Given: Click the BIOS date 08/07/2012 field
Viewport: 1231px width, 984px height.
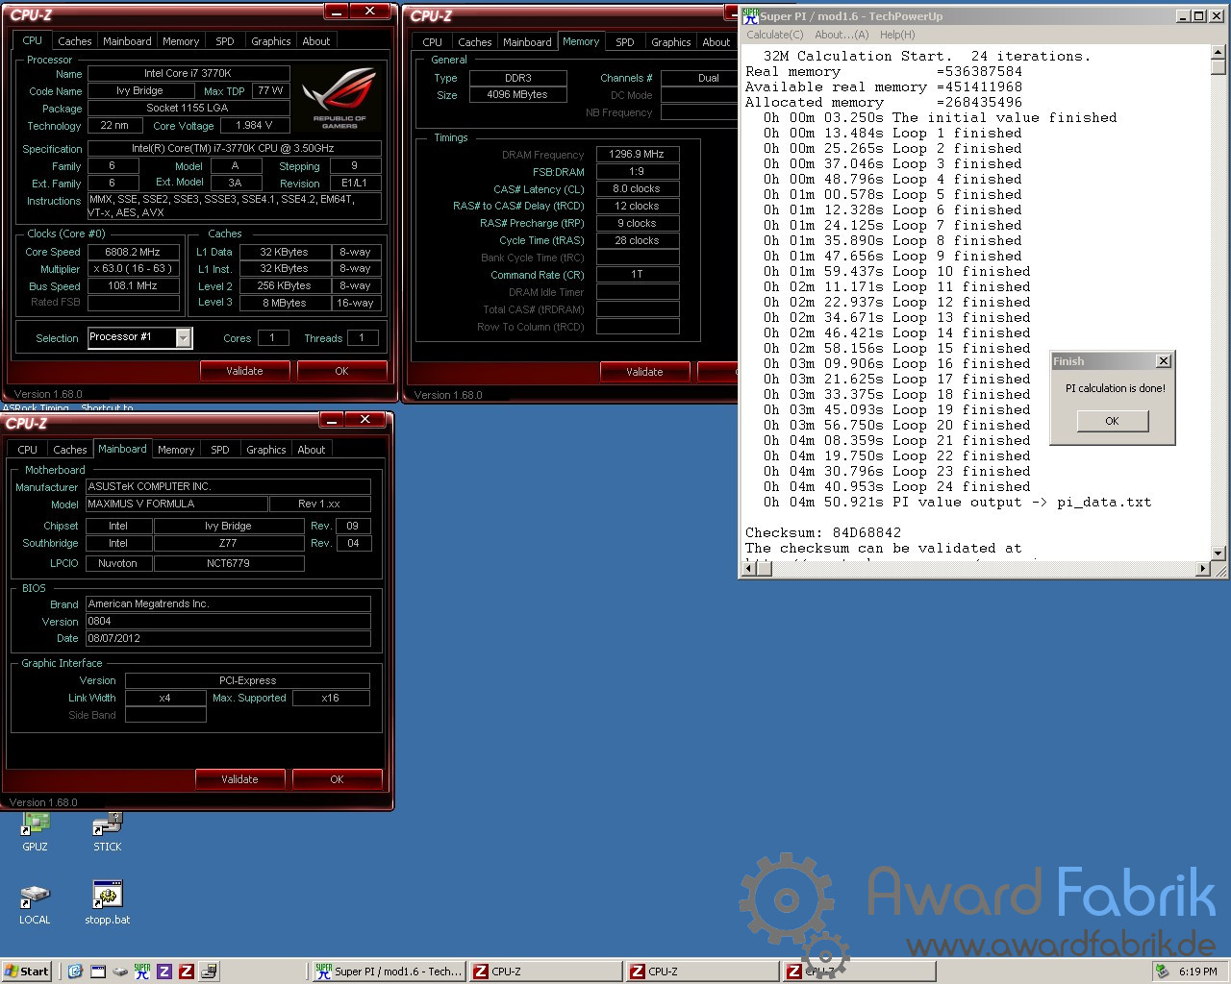Looking at the screenshot, I should pyautogui.click(x=228, y=638).
